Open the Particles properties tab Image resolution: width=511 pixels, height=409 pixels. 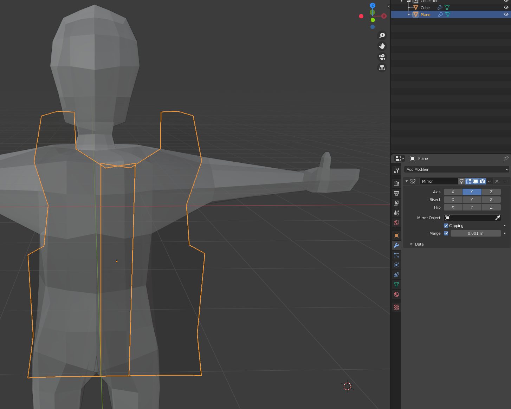pos(396,255)
